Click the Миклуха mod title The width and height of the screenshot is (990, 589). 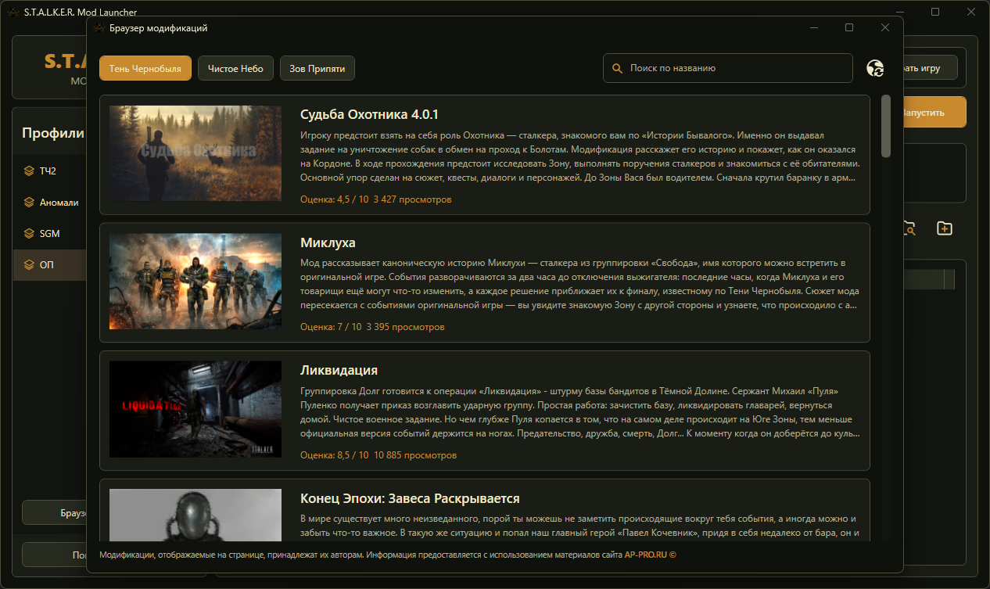click(328, 242)
